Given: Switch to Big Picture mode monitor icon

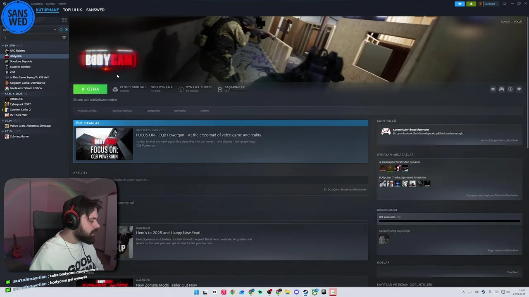Looking at the screenshot, I should click(x=504, y=4).
